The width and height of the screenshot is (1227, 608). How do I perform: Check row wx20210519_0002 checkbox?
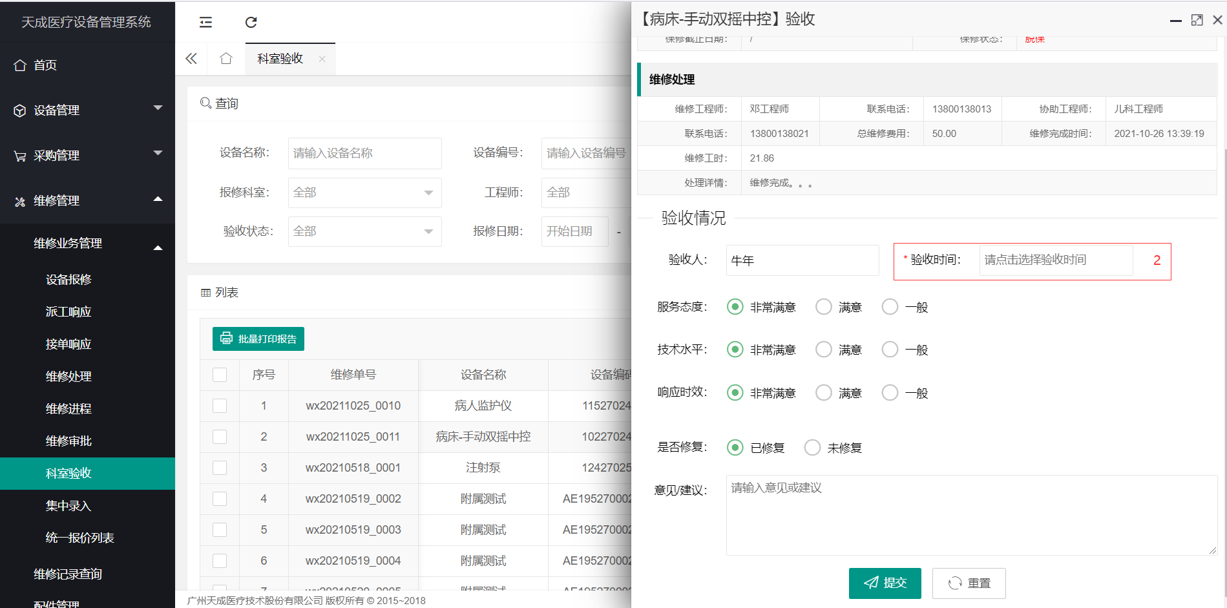220,499
